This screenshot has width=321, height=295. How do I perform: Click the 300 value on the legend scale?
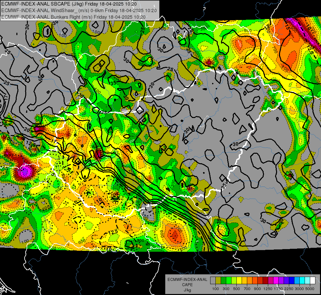(x=226, y=289)
